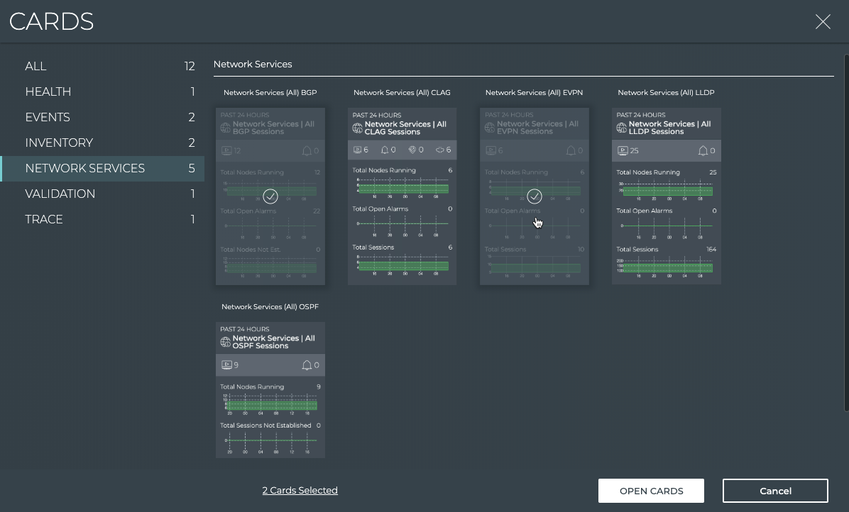849x512 pixels.
Task: Deselect the BGP card checkmark
Action: (270, 196)
